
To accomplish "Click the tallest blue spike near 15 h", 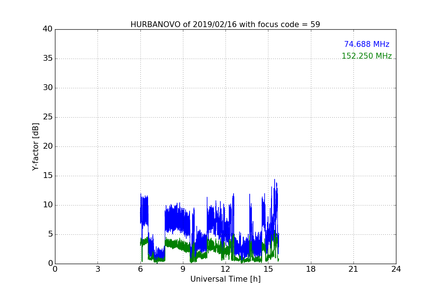I will pos(274,183).
